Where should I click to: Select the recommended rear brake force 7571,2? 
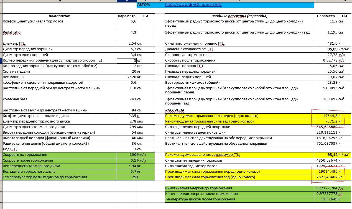click(326, 121)
